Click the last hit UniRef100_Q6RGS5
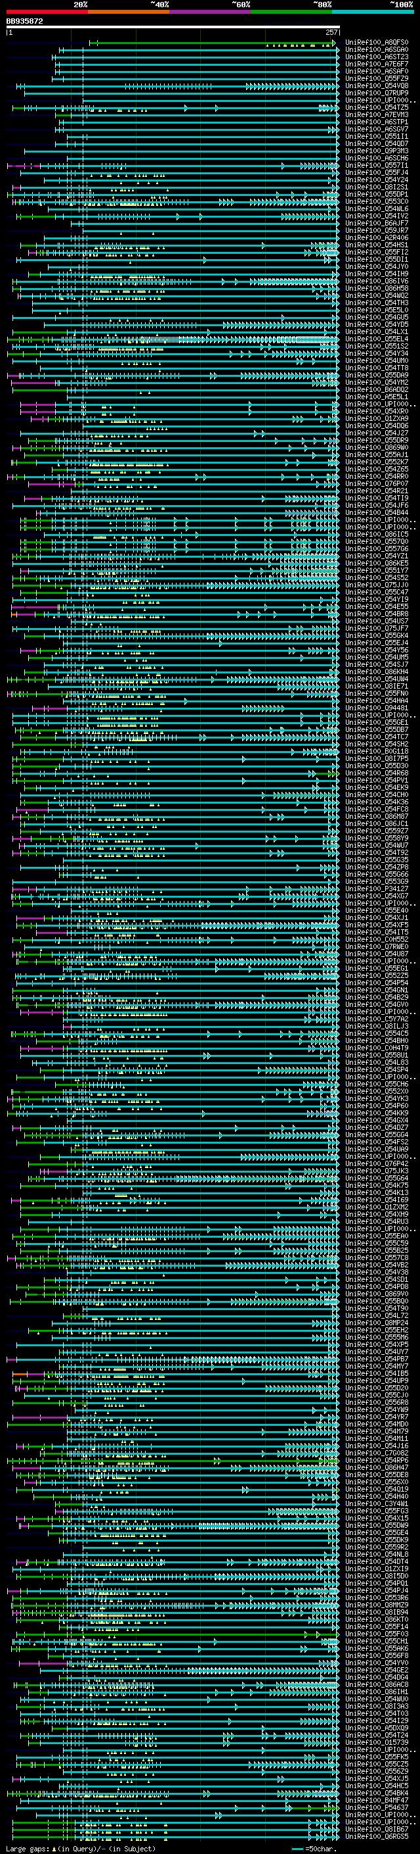 click(377, 1836)
